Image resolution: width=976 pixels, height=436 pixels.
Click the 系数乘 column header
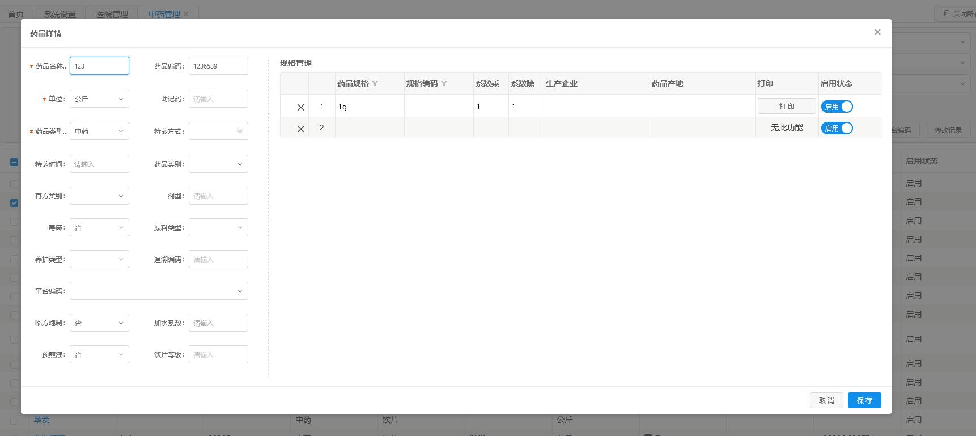click(491, 83)
